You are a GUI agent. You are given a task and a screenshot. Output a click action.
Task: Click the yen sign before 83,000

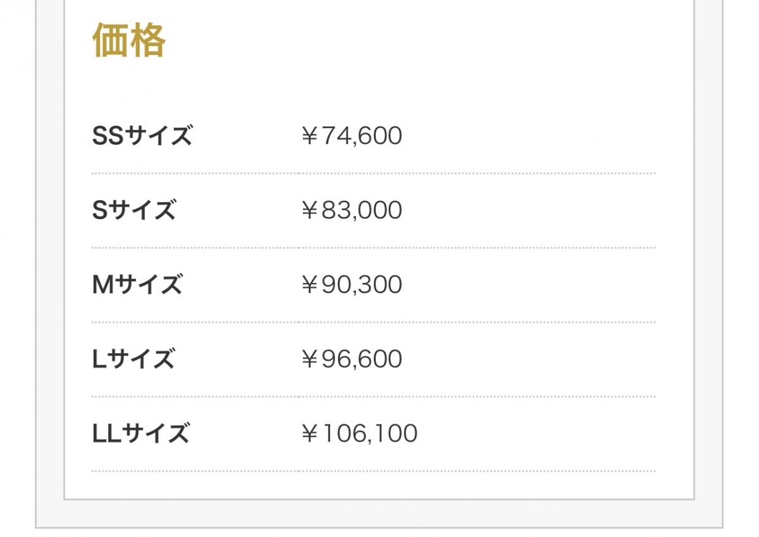point(309,210)
